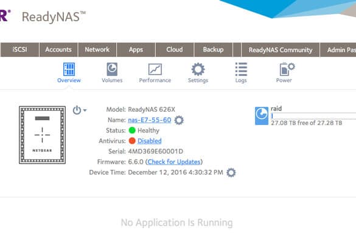Open the Performance graph icon
The width and height of the screenshot is (356, 250).
(155, 72)
